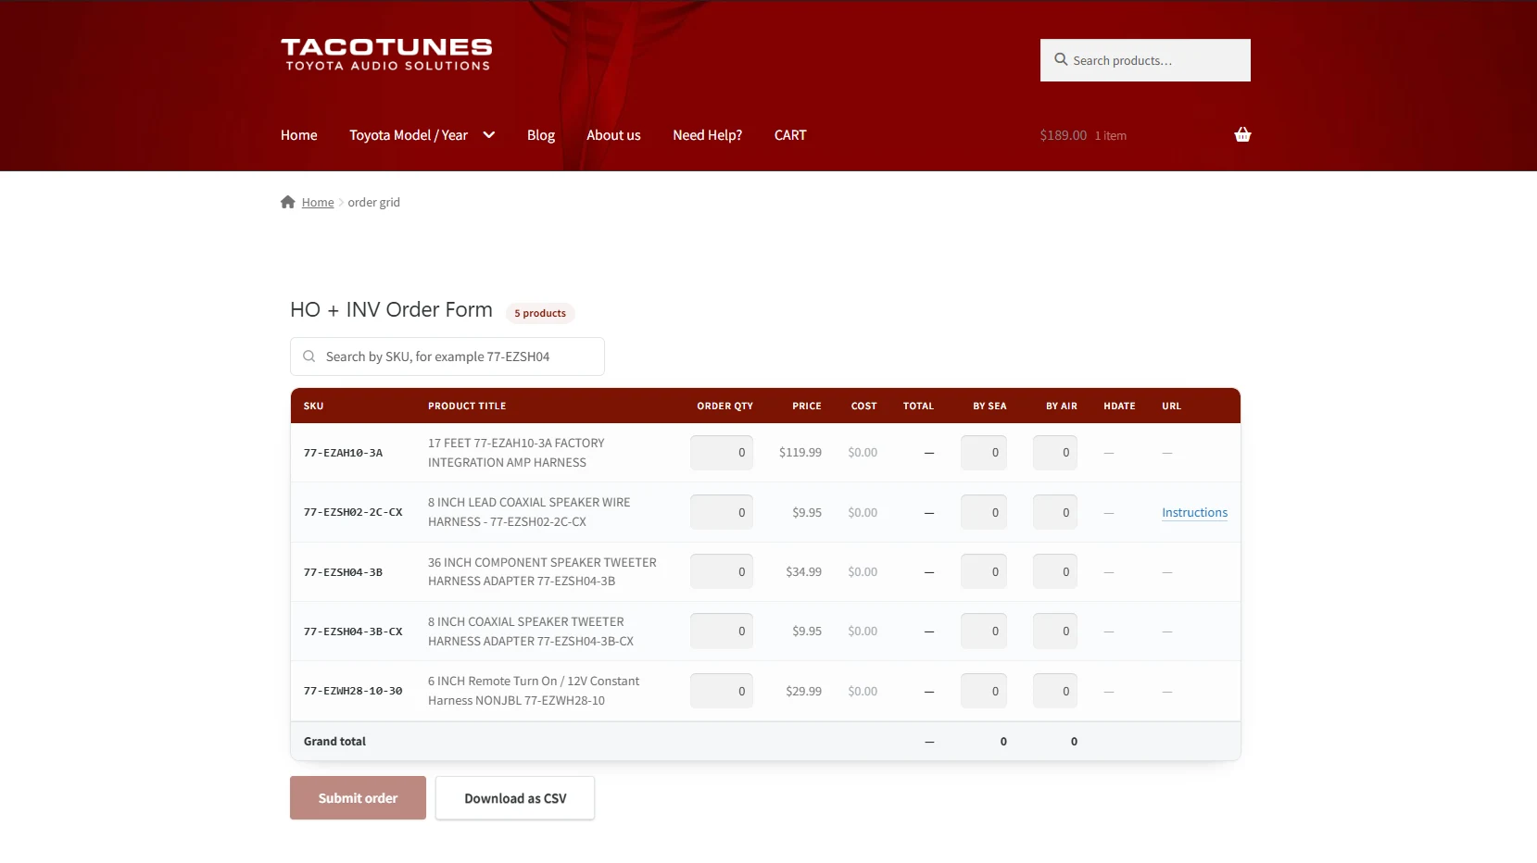This screenshot has width=1537, height=863.
Task: Click By Air field for 77-EZSH04-3B
Action: (x=1055, y=571)
